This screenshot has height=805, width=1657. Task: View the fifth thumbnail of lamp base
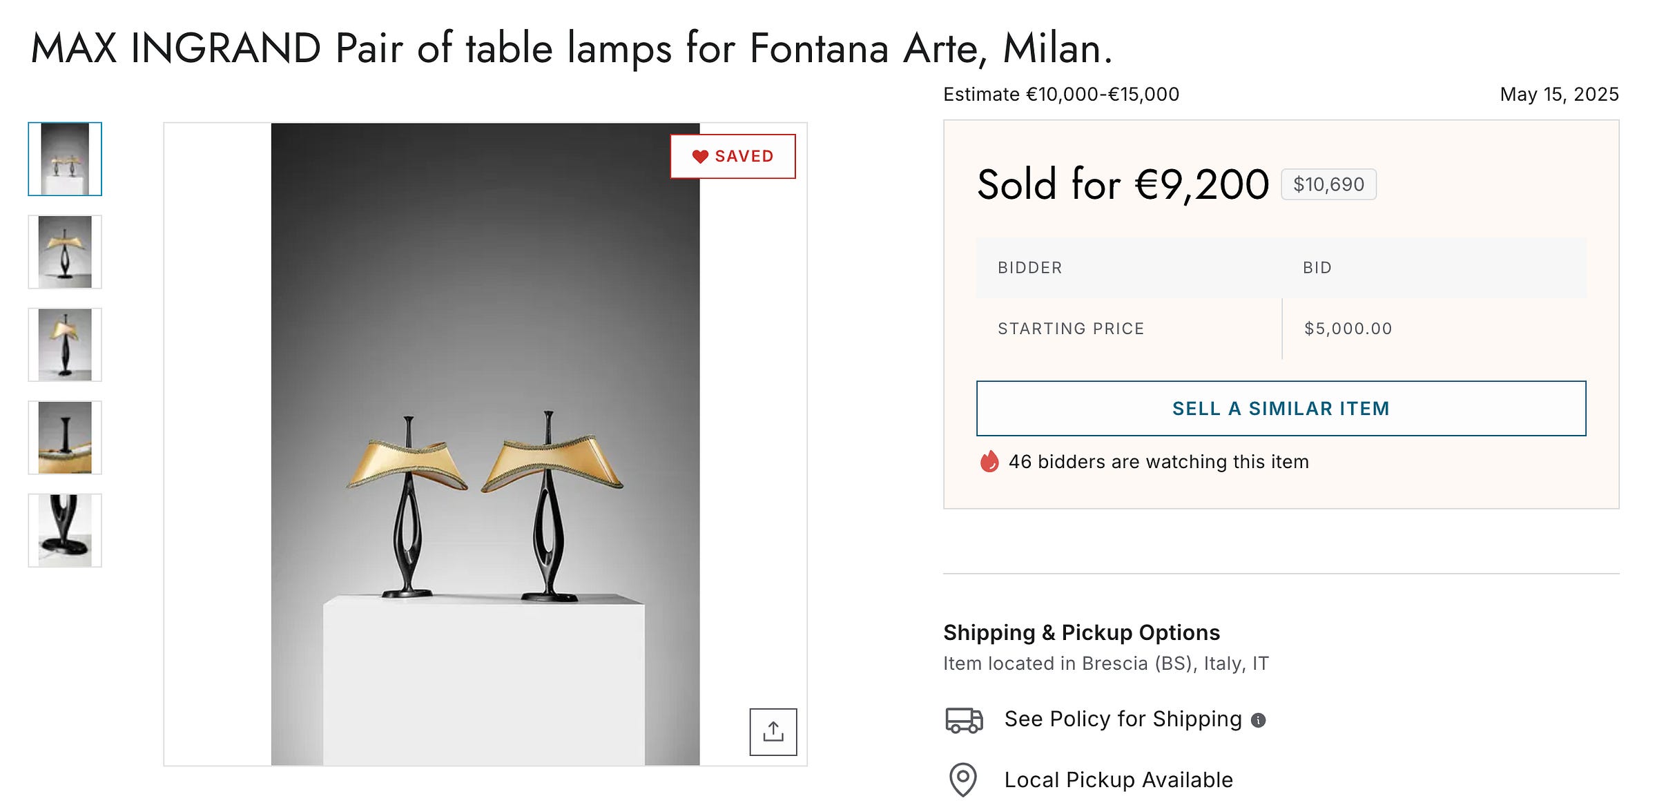coord(65,530)
